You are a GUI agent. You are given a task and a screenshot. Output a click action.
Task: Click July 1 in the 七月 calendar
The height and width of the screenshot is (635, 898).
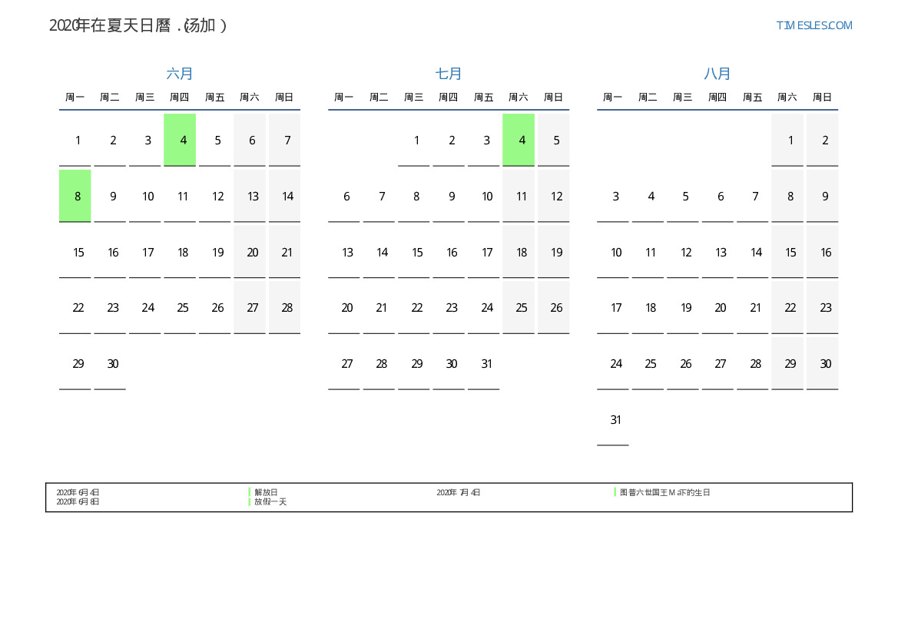point(416,140)
